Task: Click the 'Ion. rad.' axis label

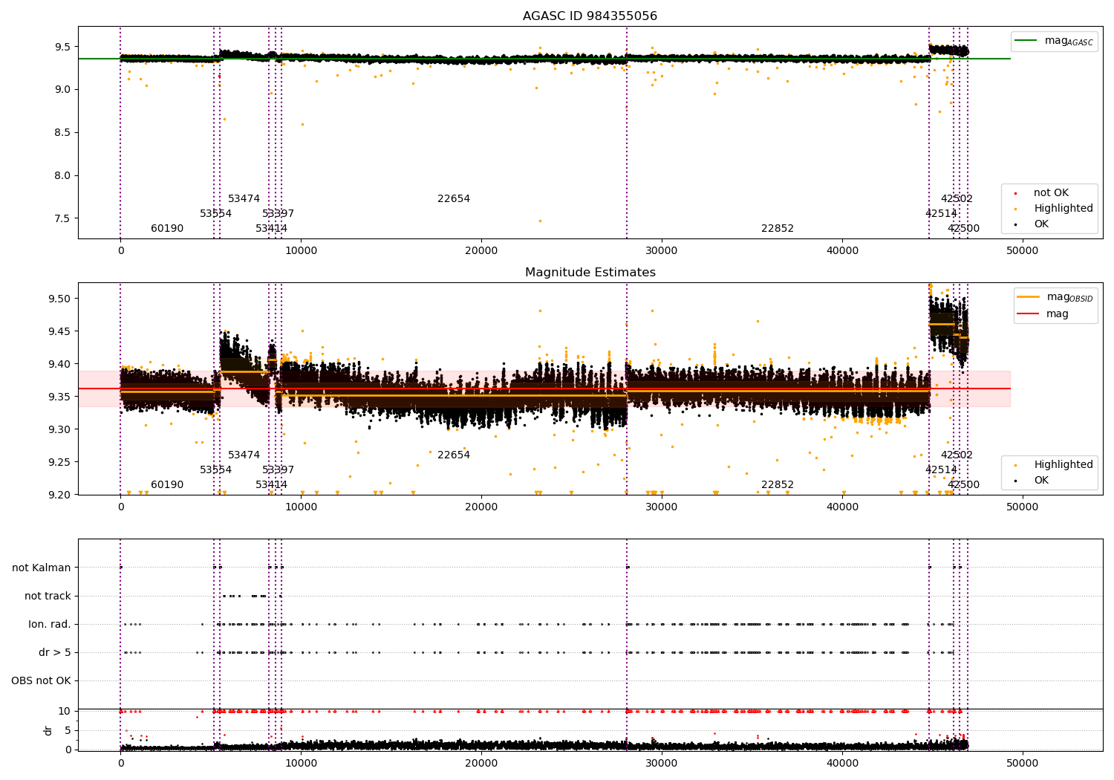Action: 50,624
